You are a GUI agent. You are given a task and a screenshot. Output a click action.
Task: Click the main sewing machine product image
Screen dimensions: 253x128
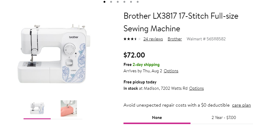click(x=54, y=55)
